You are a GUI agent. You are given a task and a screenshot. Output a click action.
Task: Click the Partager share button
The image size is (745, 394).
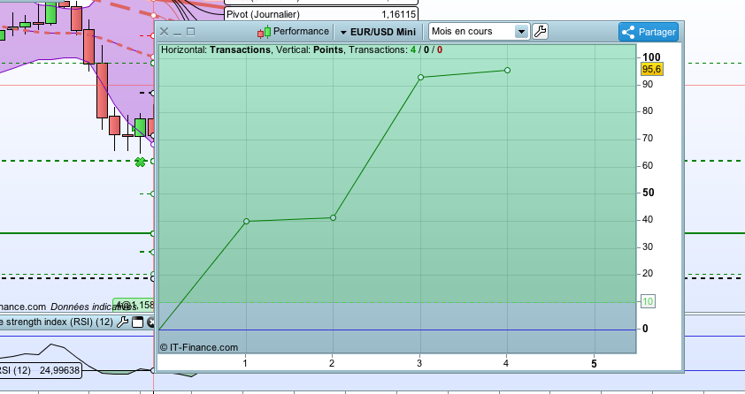click(649, 32)
